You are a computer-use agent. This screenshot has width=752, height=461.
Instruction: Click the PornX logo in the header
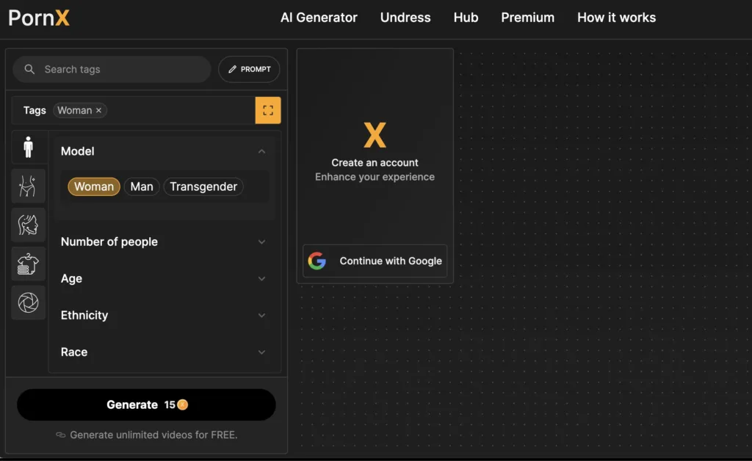coord(39,18)
